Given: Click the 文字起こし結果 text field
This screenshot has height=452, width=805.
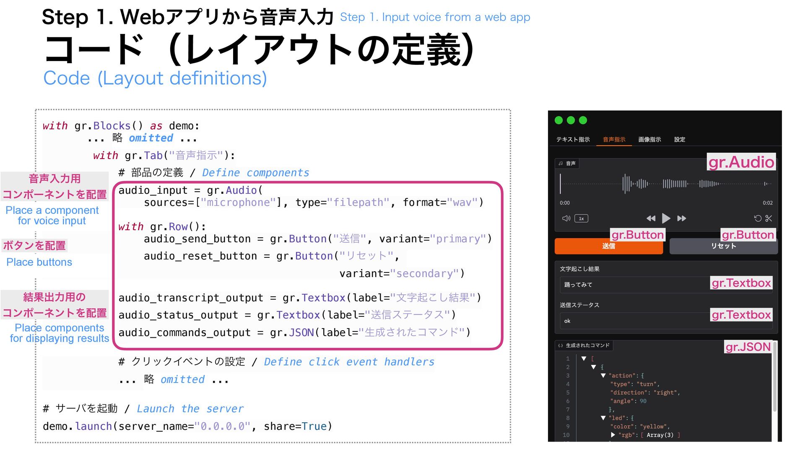Looking at the screenshot, I should pos(635,285).
